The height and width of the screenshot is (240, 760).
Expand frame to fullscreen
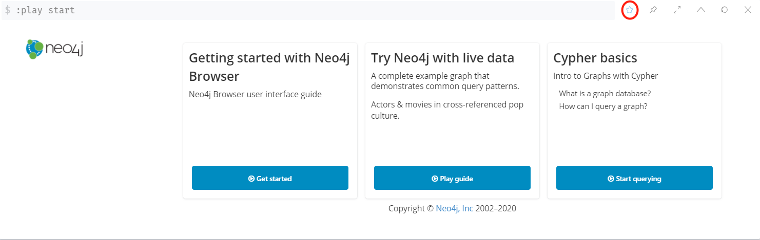tap(677, 10)
